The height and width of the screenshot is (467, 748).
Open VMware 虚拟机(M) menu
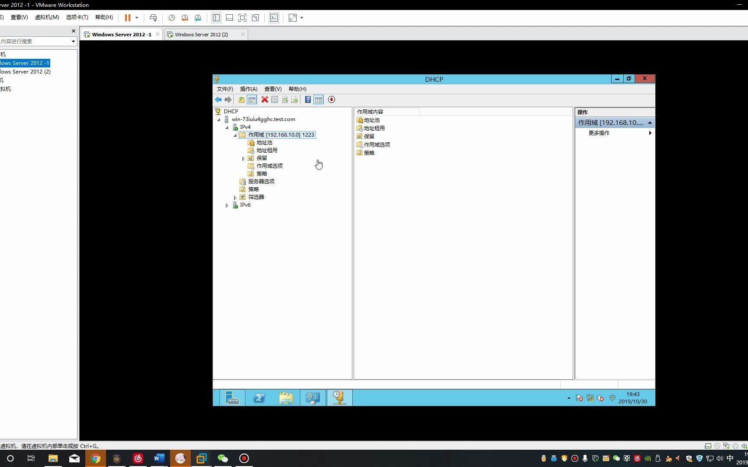point(47,17)
